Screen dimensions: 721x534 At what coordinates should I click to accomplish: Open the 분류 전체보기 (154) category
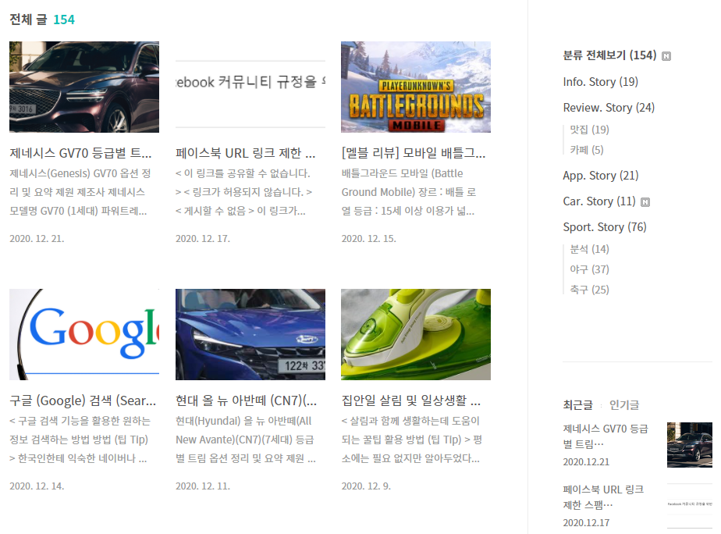(609, 55)
